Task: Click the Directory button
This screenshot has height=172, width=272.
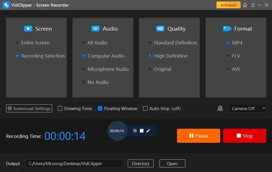Action: click(x=140, y=163)
